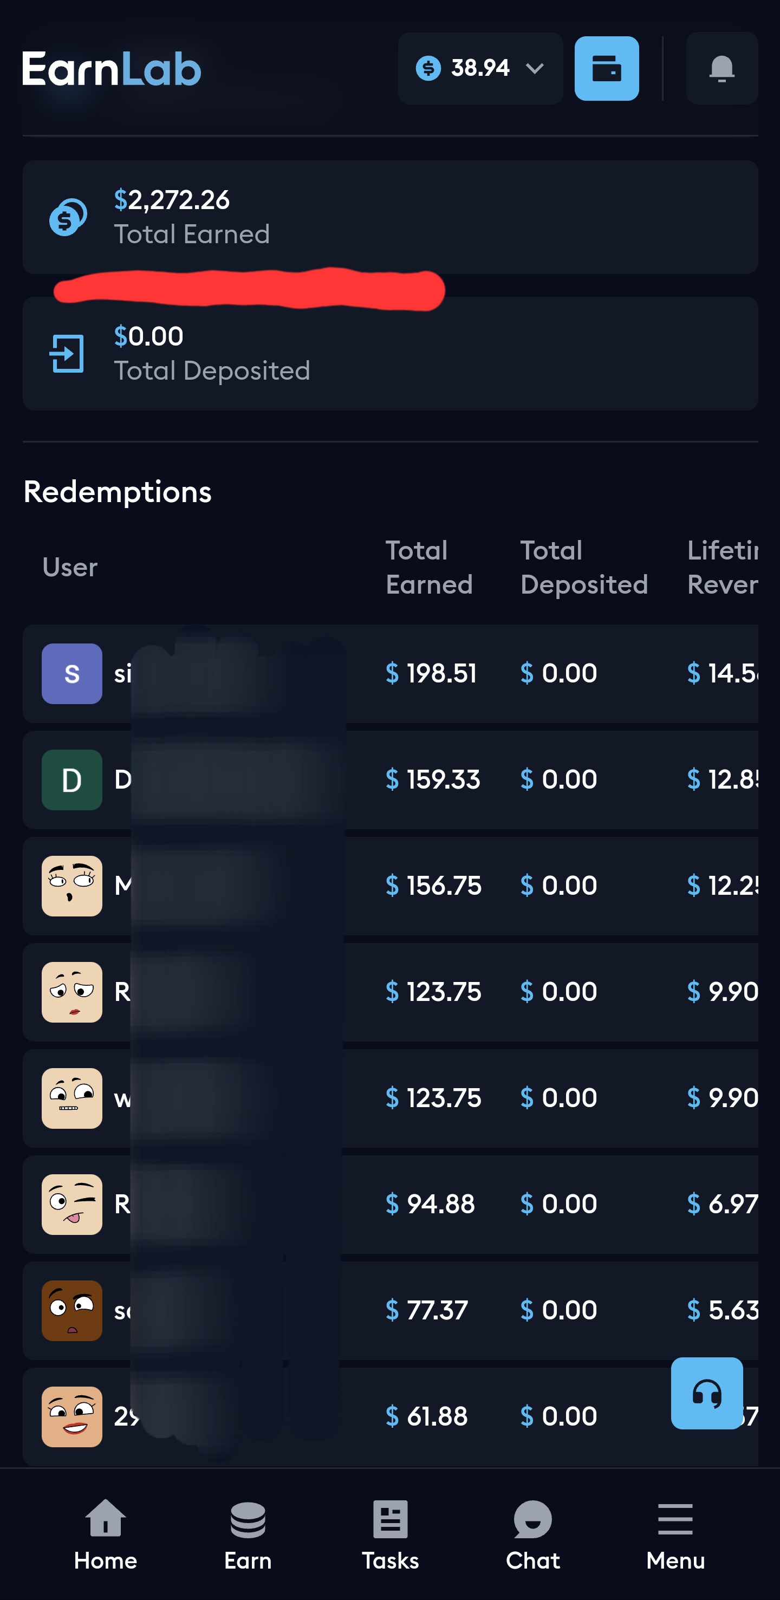This screenshot has width=780, height=1600.
Task: Sort by Total Deposited column header
Action: pyautogui.click(x=584, y=568)
